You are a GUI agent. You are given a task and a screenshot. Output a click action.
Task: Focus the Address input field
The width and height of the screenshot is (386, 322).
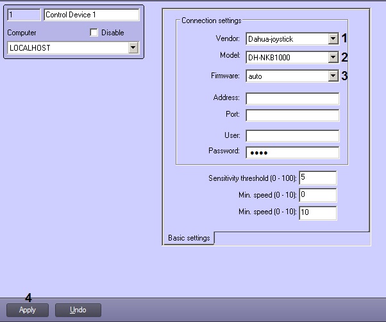292,98
